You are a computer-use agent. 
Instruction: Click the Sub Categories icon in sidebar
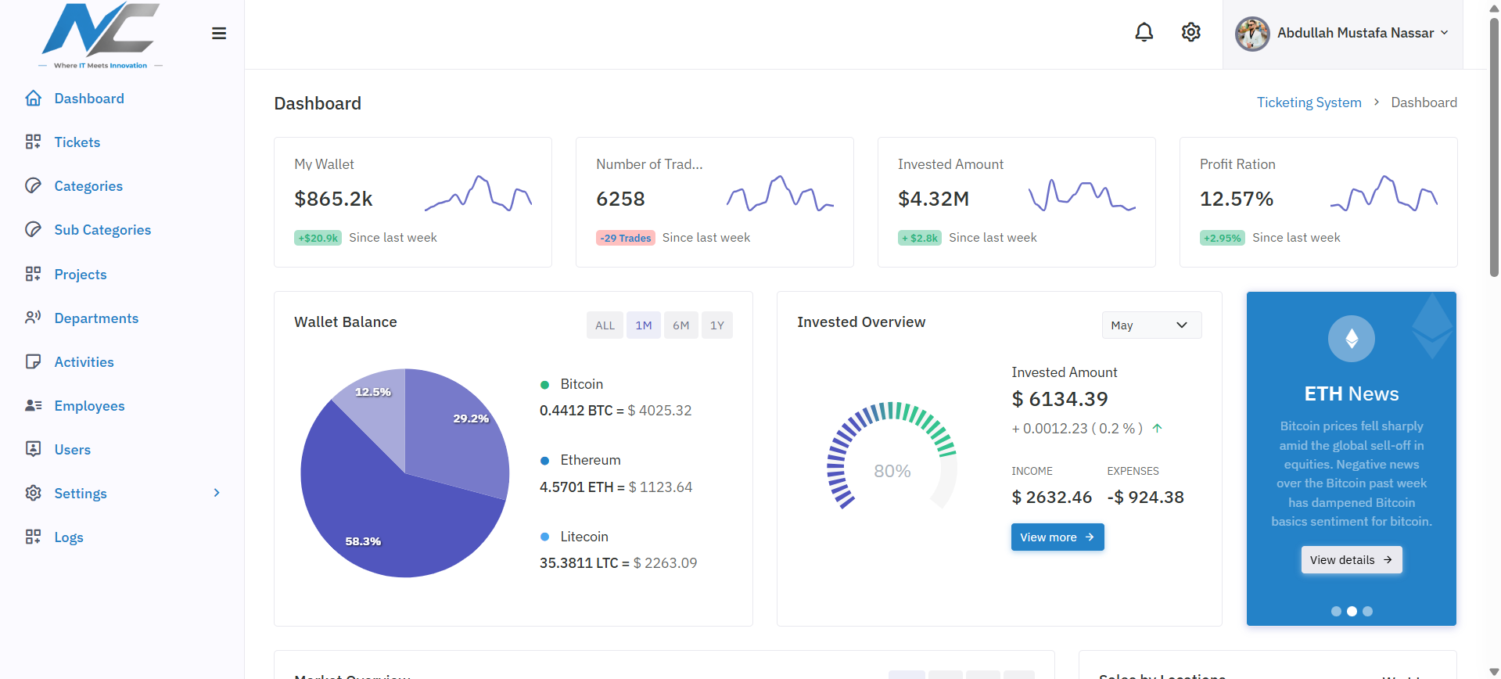pos(33,229)
